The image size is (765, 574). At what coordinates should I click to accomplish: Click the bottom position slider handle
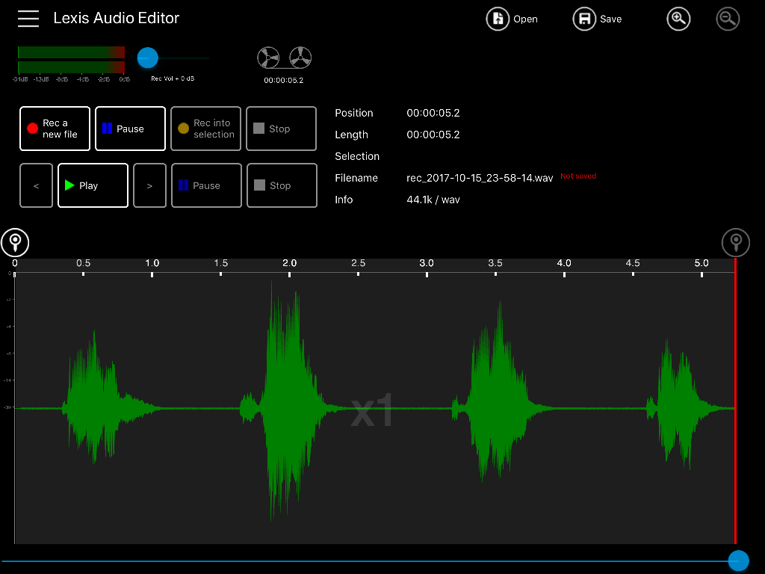738,561
